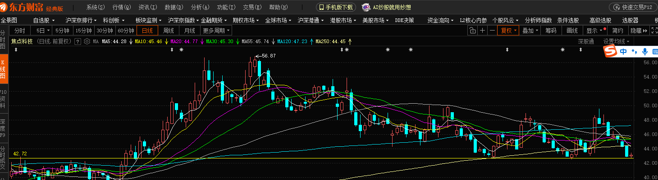Click the plus zoom-in icon
658x180 pixels.
483,31
